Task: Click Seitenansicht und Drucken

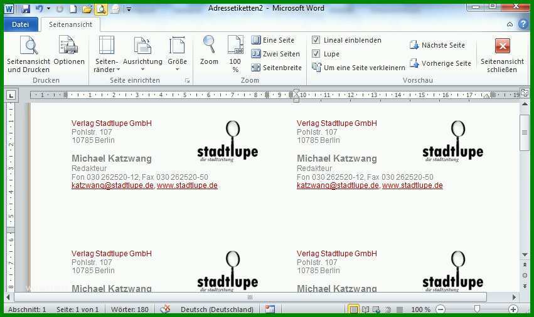Action: click(29, 55)
